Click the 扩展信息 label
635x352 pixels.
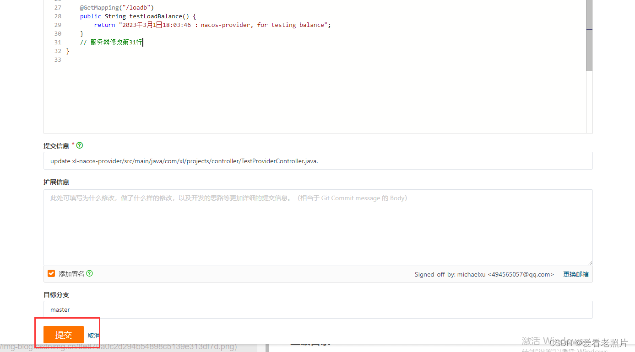(x=56, y=182)
